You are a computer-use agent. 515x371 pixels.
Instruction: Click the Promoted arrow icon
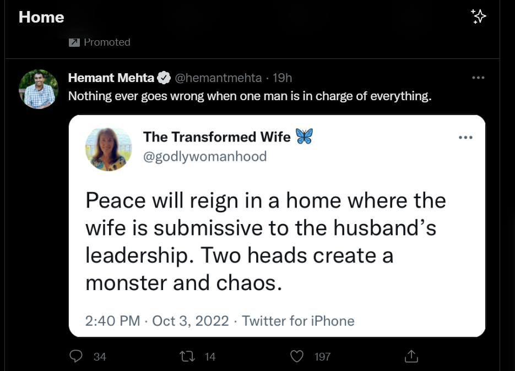click(74, 42)
